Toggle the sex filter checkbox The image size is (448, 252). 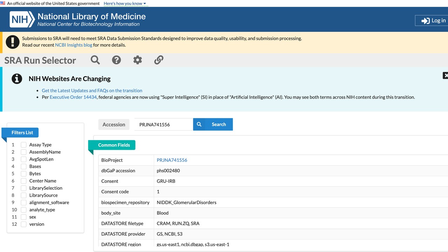pyautogui.click(x=23, y=217)
